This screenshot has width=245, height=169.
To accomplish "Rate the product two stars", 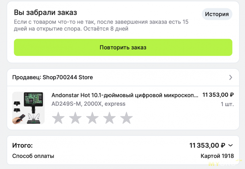I will (75, 118).
